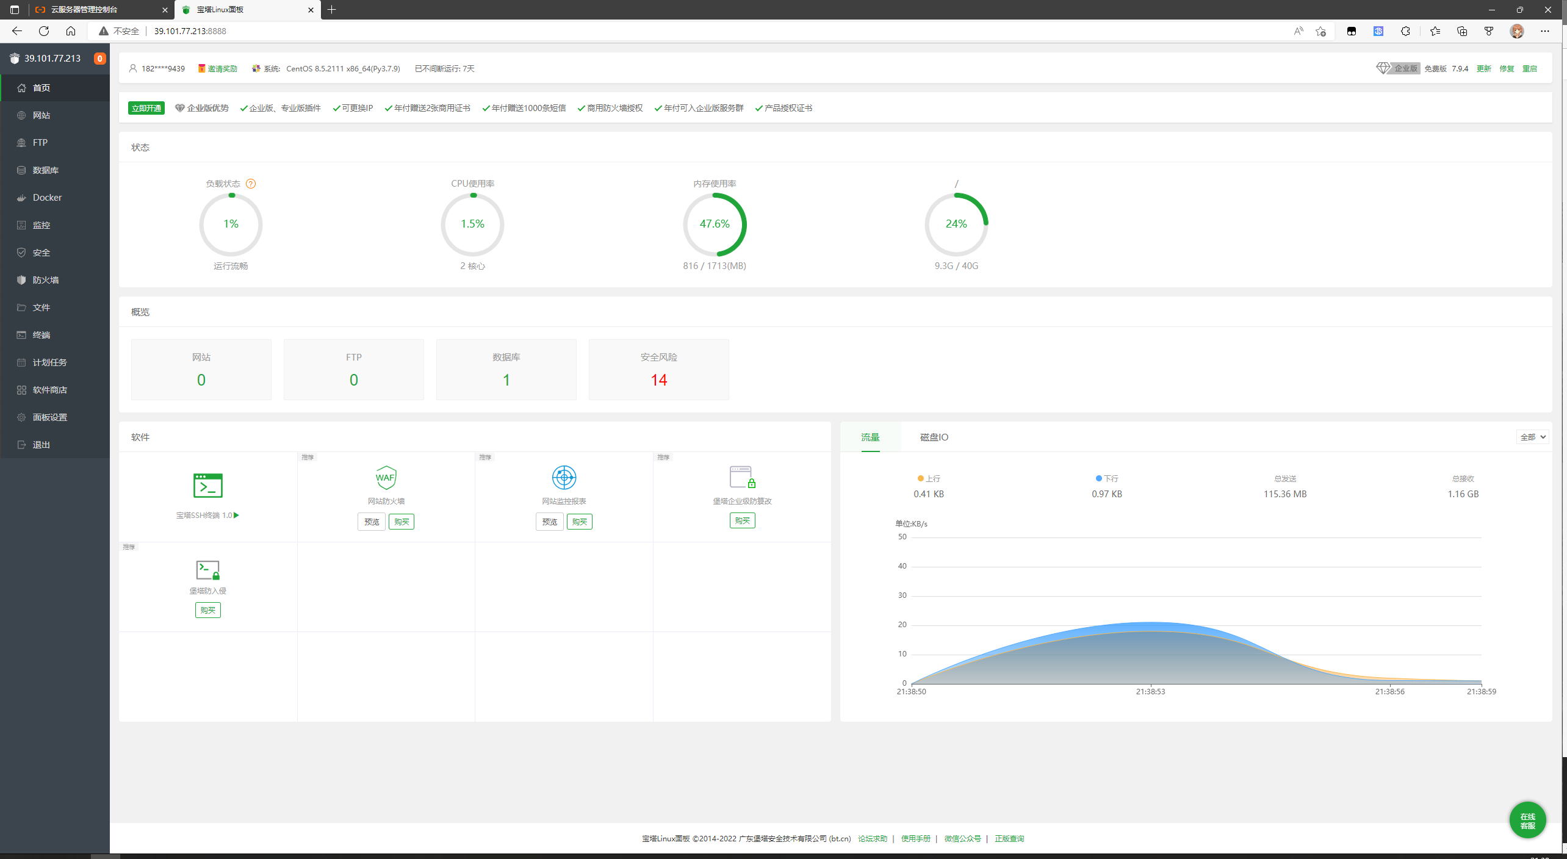This screenshot has height=859, width=1567.
Task: Click the 论坛求助 footer link
Action: tap(873, 839)
